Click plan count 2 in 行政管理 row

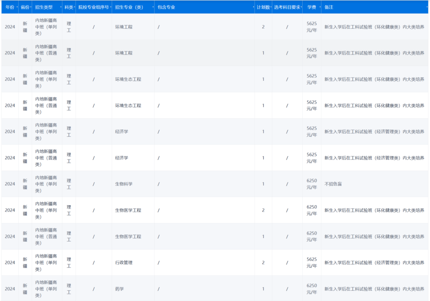tap(263, 263)
